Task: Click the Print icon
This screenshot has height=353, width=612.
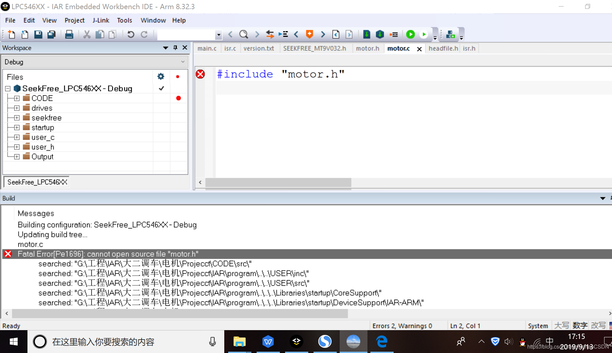Action: [69, 34]
